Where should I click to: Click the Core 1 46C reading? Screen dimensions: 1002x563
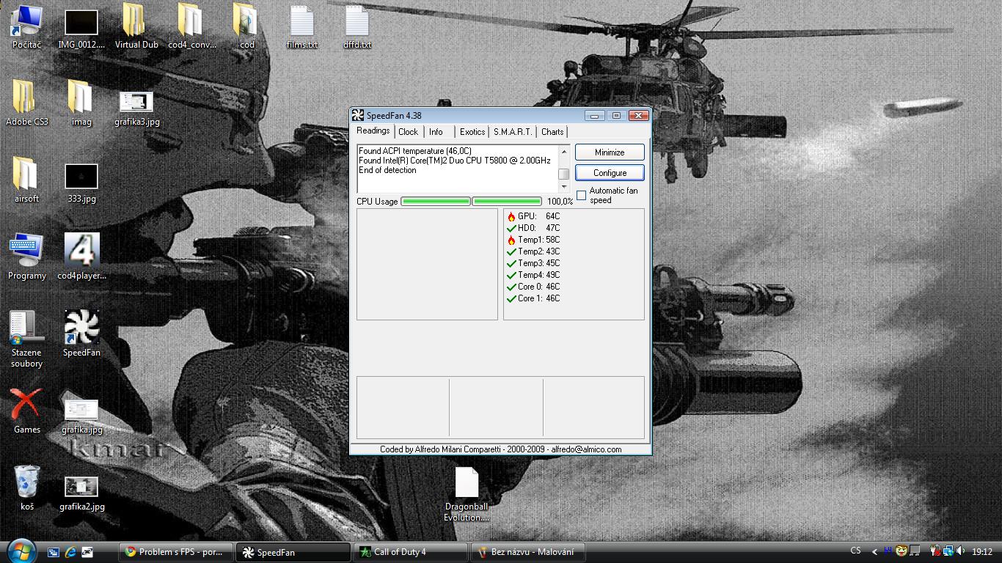pos(533,298)
